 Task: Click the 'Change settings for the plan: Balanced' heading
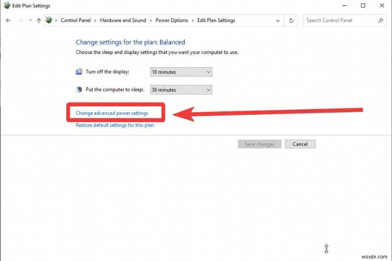(130, 42)
